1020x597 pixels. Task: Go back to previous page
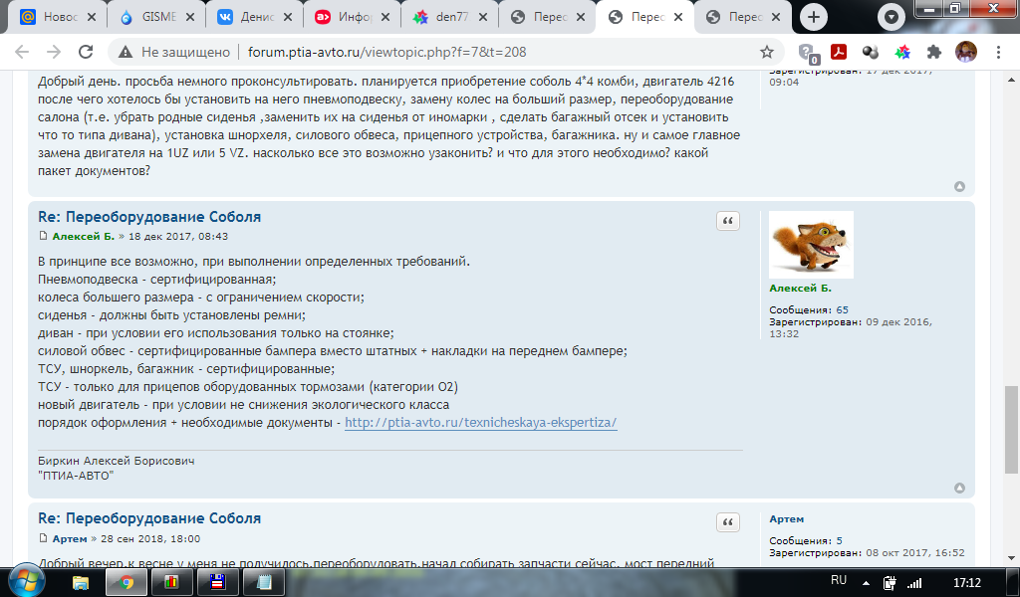click(22, 52)
